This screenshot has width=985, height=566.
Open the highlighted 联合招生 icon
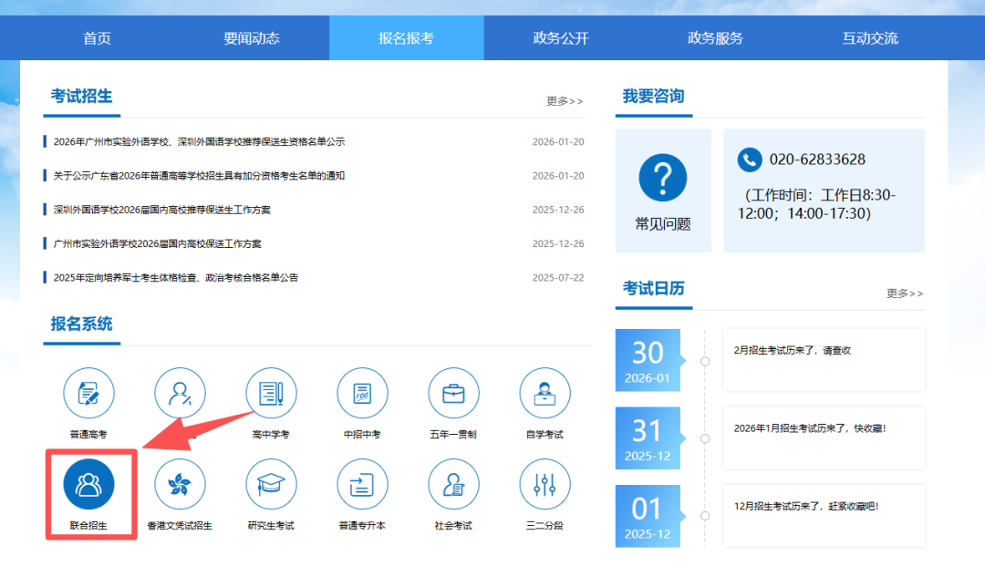(88, 485)
